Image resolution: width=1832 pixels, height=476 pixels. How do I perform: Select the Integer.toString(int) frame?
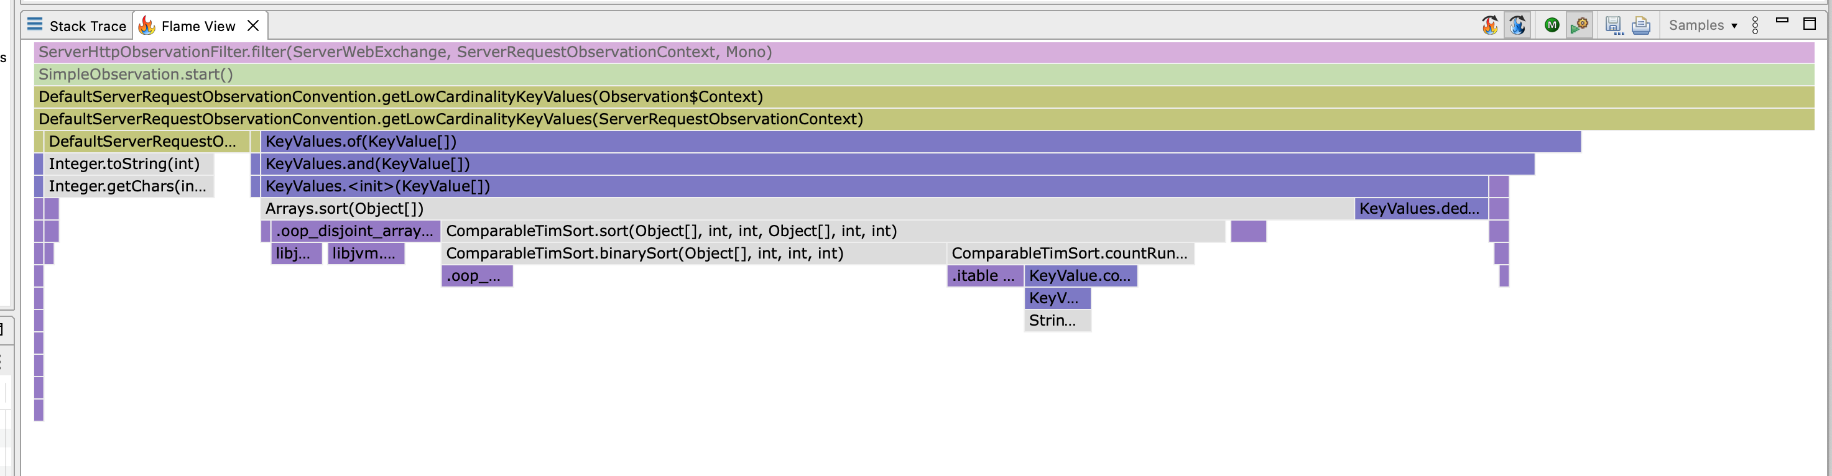(129, 164)
